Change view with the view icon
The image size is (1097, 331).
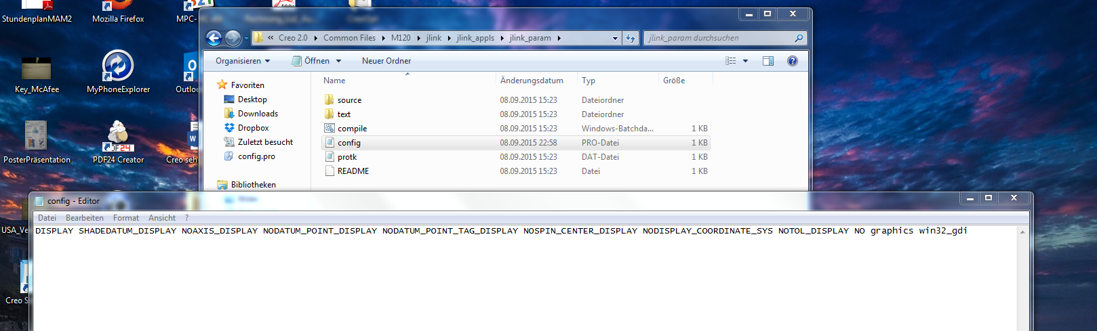731,61
